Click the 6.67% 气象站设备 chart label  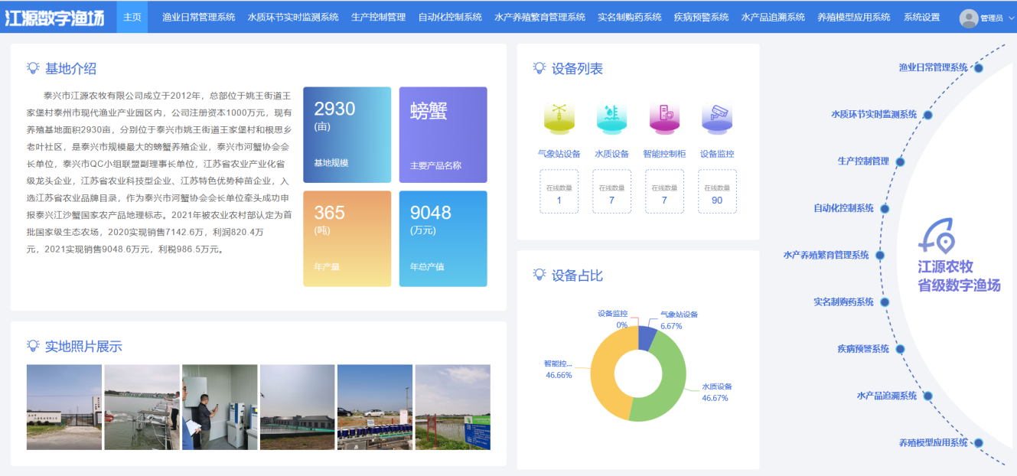point(679,320)
